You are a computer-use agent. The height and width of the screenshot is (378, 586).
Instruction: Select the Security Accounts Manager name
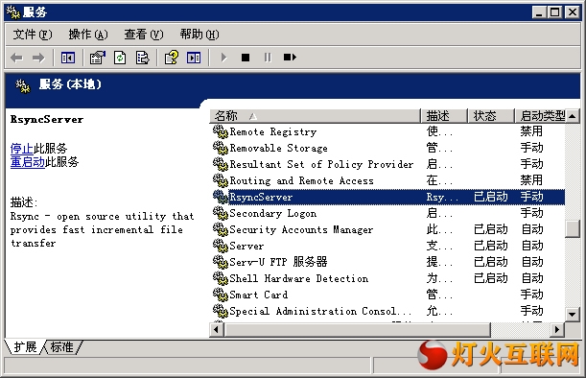301,230
